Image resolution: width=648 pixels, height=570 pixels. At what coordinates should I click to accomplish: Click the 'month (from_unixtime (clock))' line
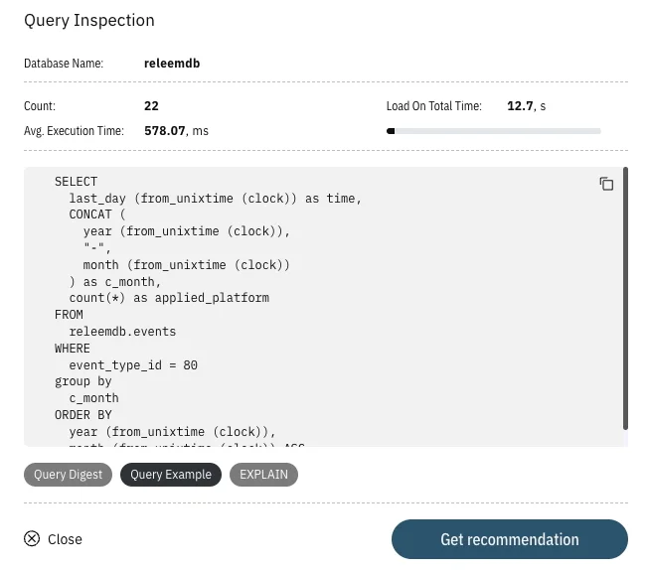(187, 265)
